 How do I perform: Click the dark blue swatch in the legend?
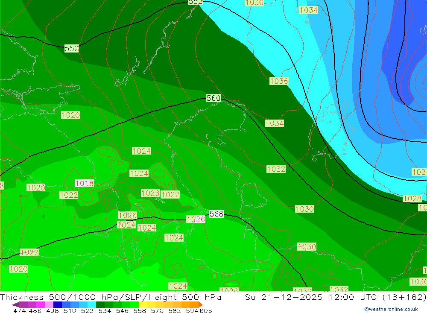(58, 304)
